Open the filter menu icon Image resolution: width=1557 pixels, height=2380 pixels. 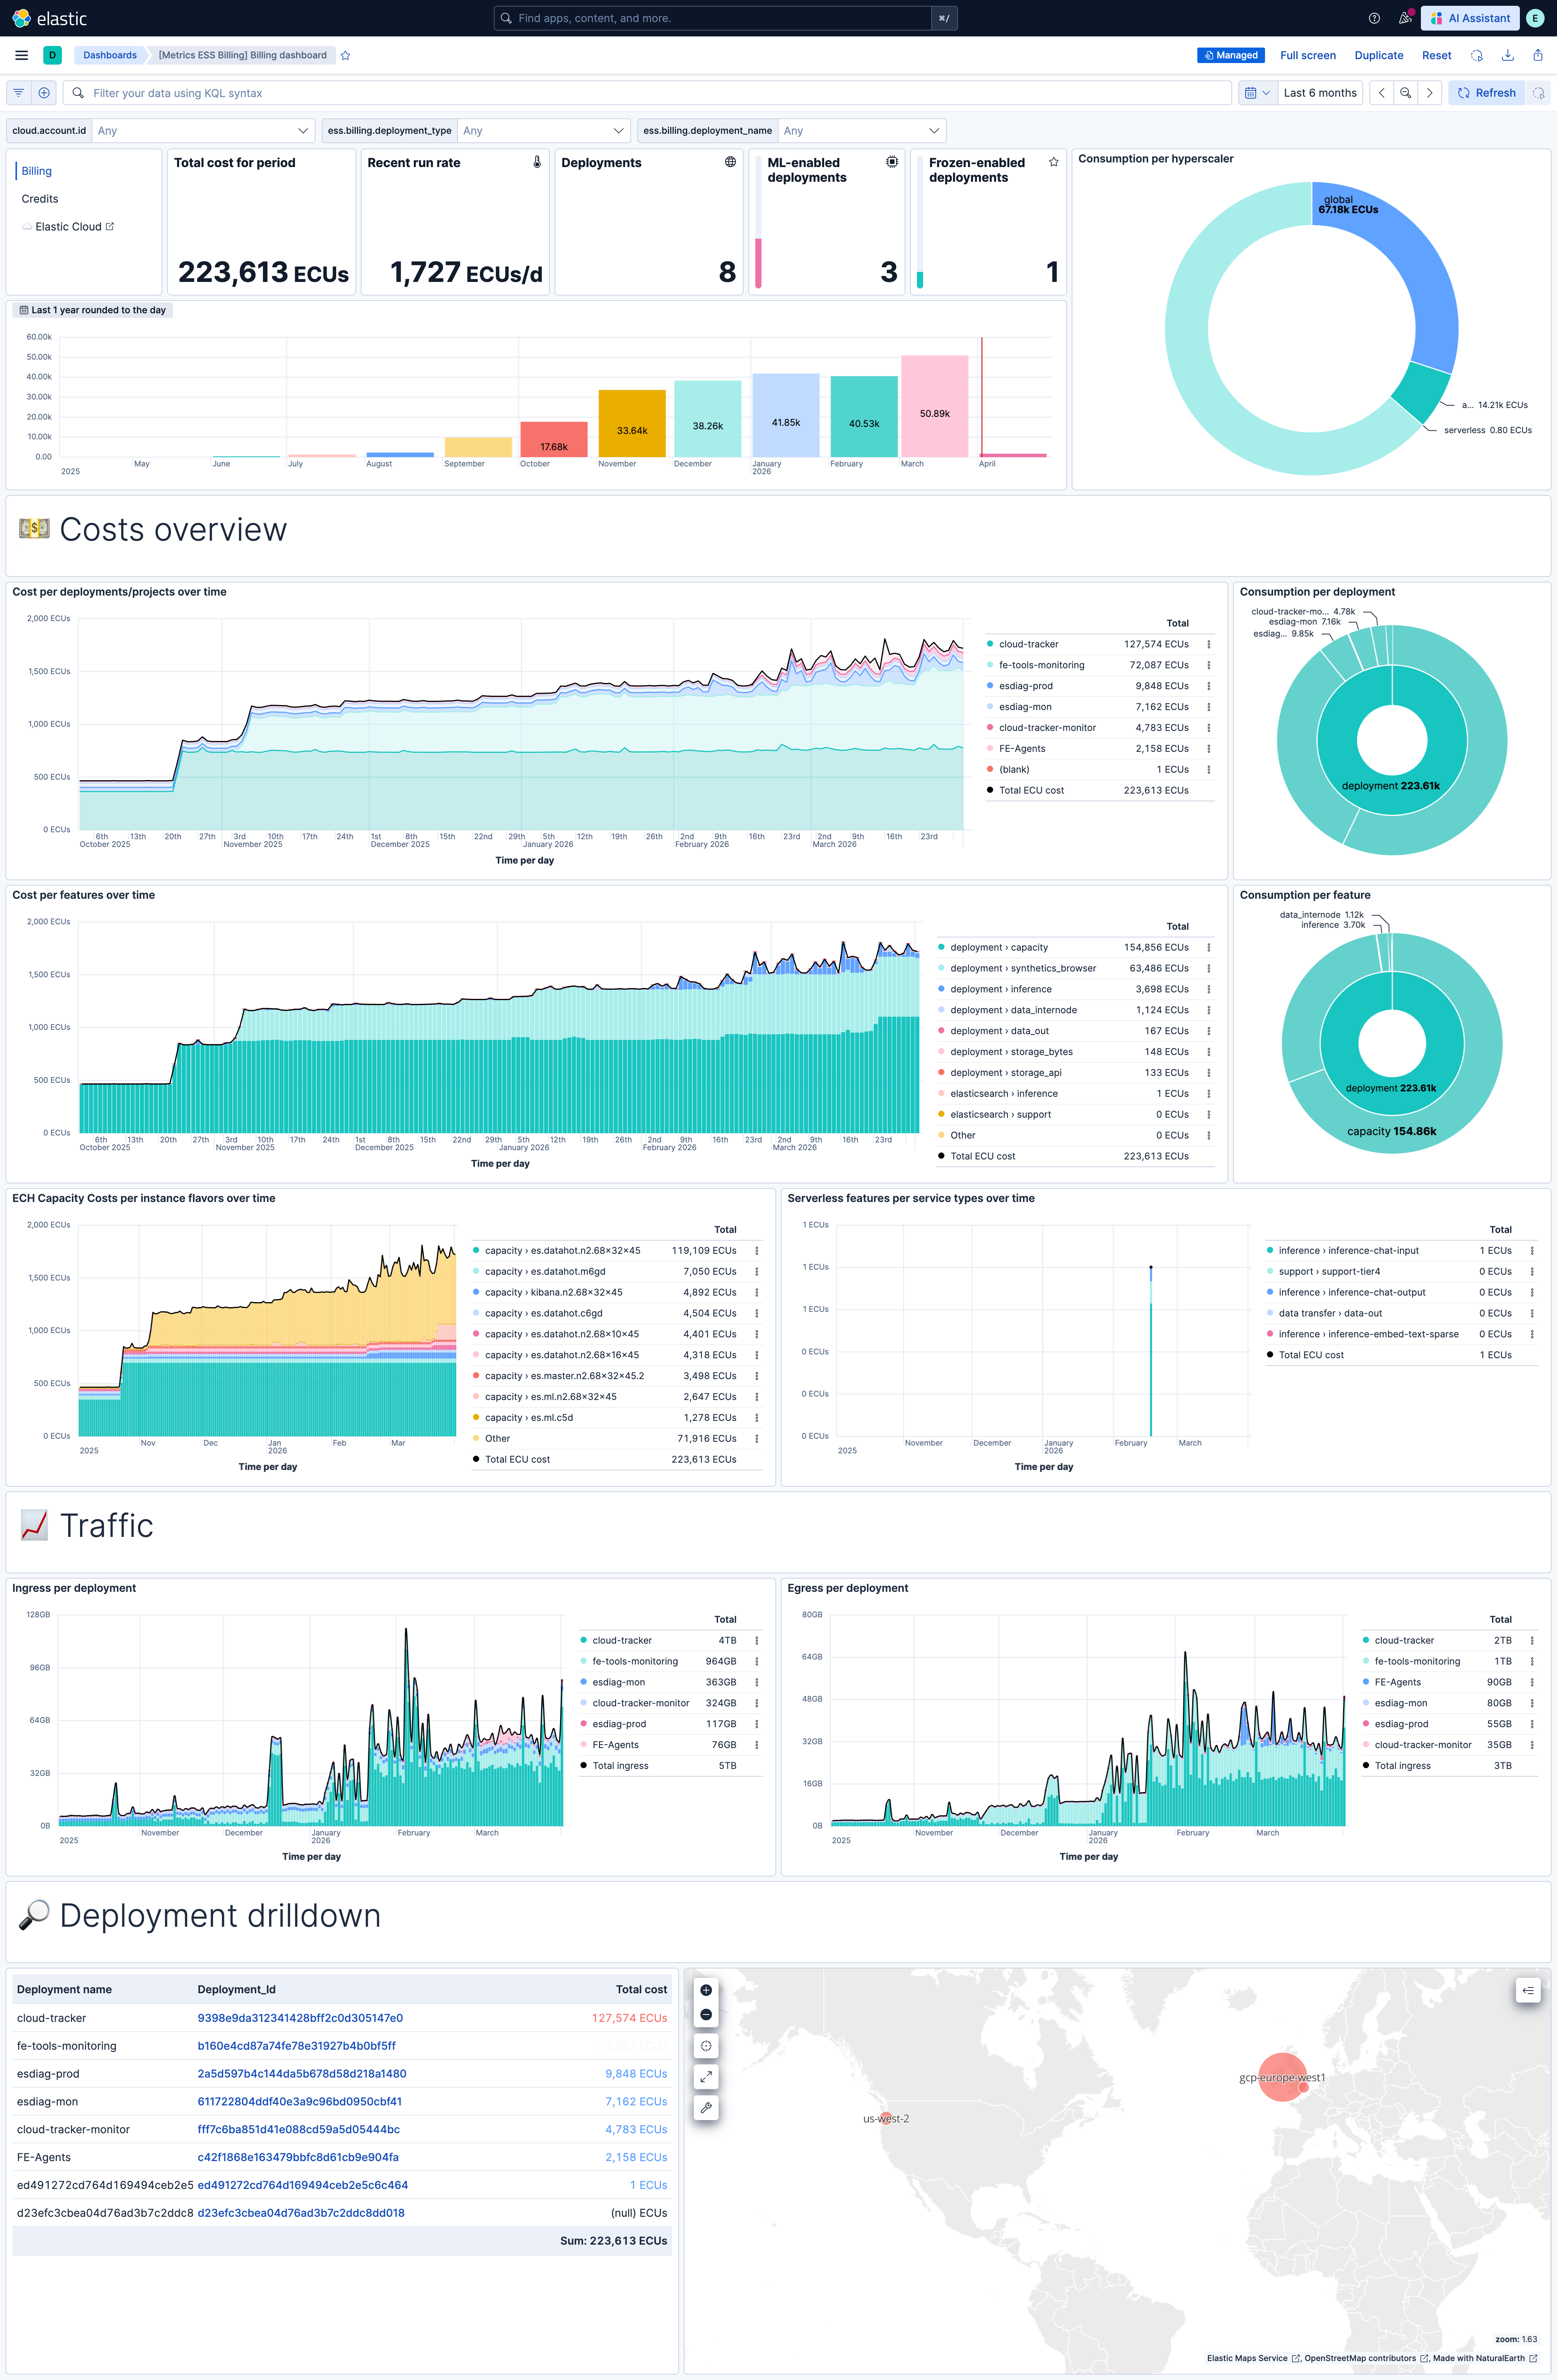click(x=18, y=93)
